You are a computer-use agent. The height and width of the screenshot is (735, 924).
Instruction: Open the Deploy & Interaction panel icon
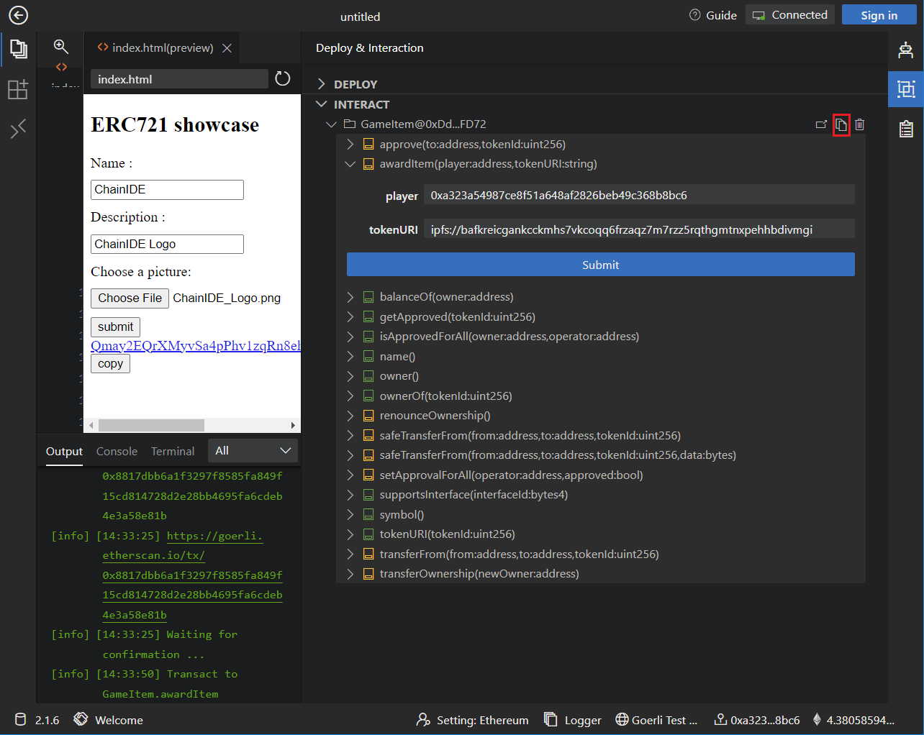pyautogui.click(x=905, y=89)
